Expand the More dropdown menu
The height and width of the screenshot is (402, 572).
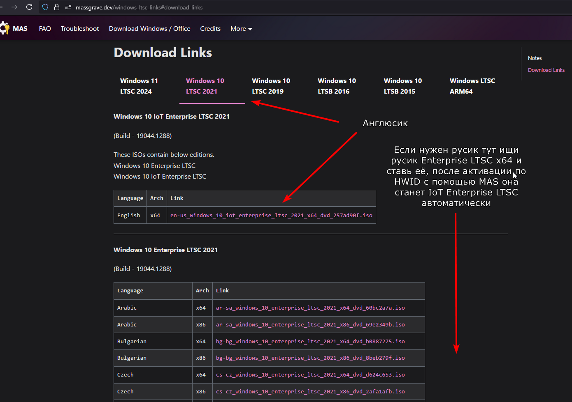tap(241, 29)
